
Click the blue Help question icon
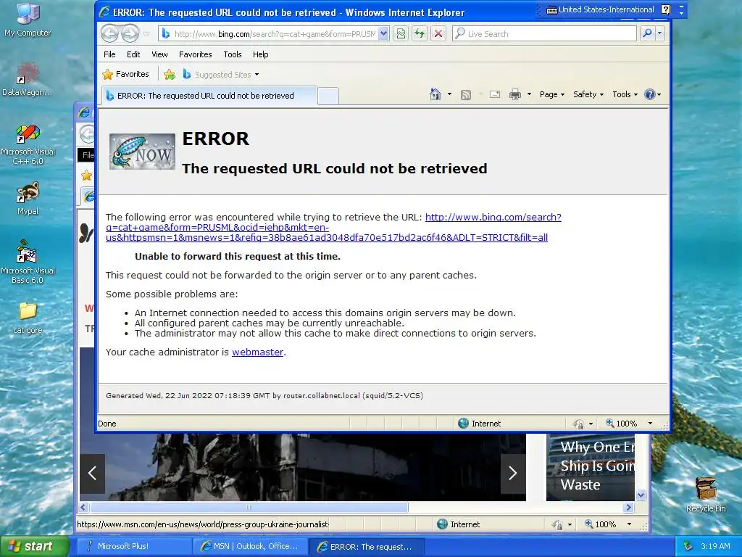pyautogui.click(x=650, y=94)
